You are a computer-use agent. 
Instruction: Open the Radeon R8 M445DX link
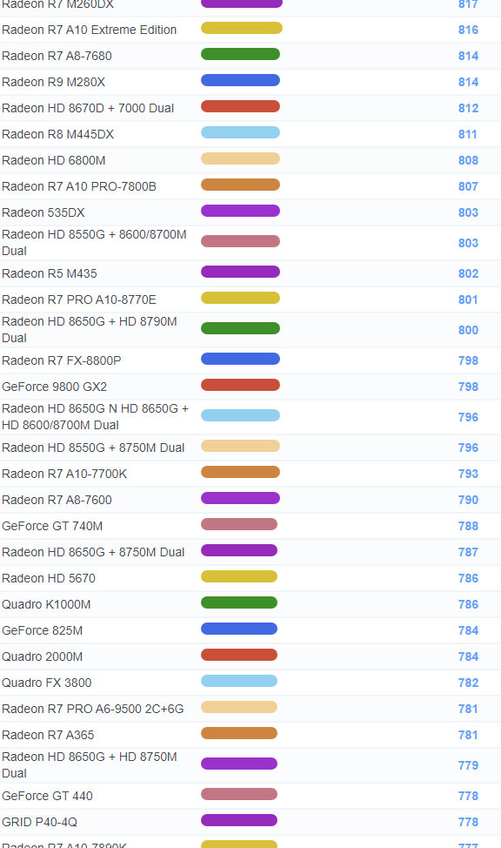click(x=57, y=134)
